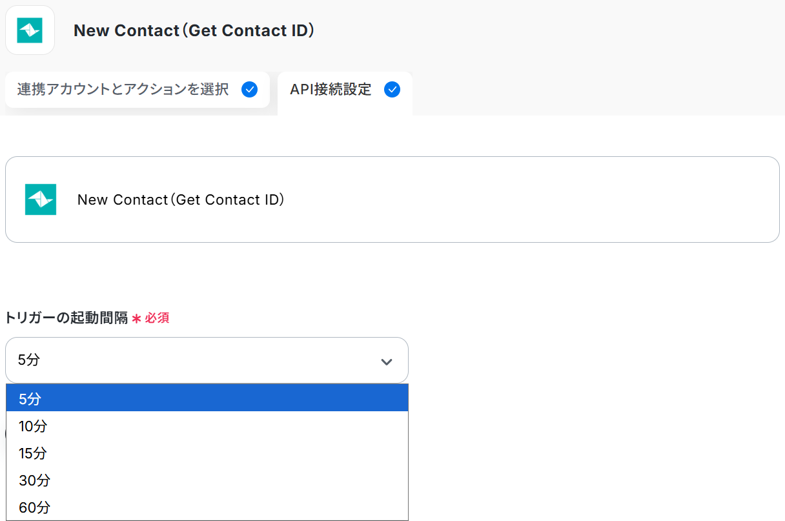
Task: Pick the 15分 interval option
Action: click(x=207, y=453)
